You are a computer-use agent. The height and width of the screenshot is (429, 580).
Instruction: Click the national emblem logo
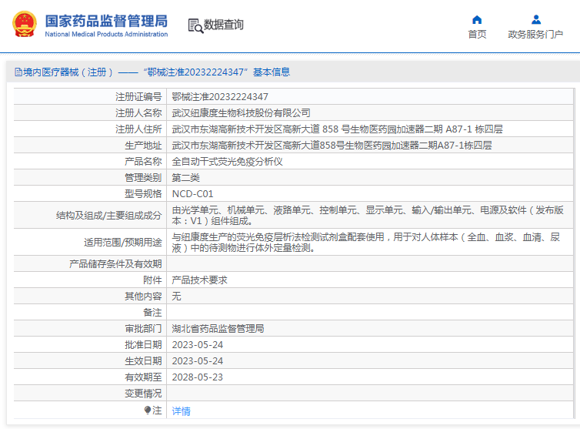pyautogui.click(x=25, y=25)
